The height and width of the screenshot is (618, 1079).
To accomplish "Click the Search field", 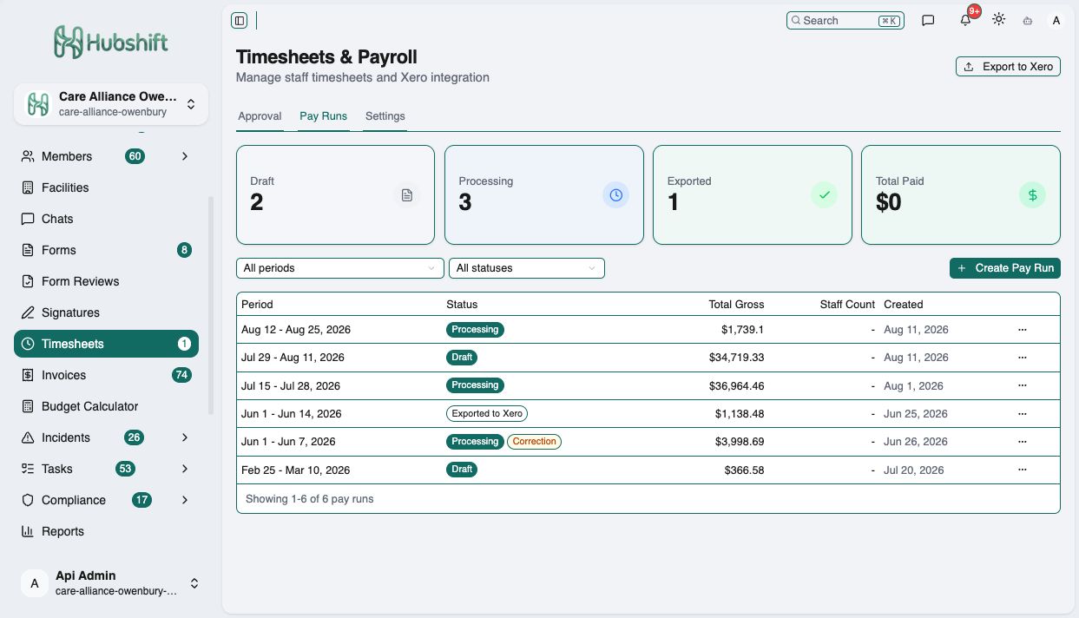I will click(845, 20).
